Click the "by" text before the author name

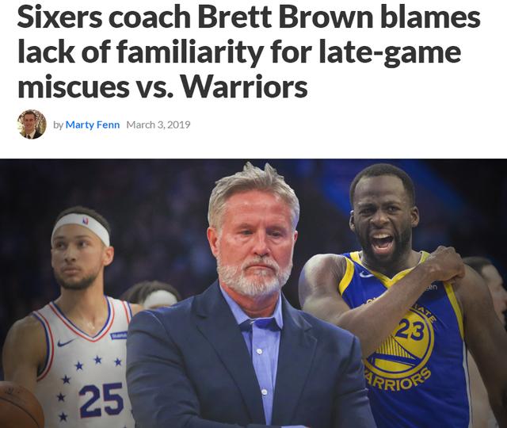(x=58, y=125)
